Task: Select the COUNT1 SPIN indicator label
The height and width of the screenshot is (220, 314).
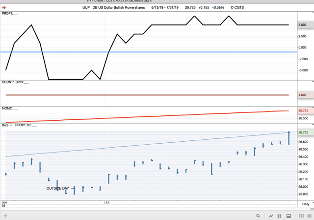Action: [x=13, y=82]
